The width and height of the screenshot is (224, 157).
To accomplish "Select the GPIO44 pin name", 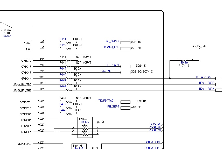I will [26, 79].
